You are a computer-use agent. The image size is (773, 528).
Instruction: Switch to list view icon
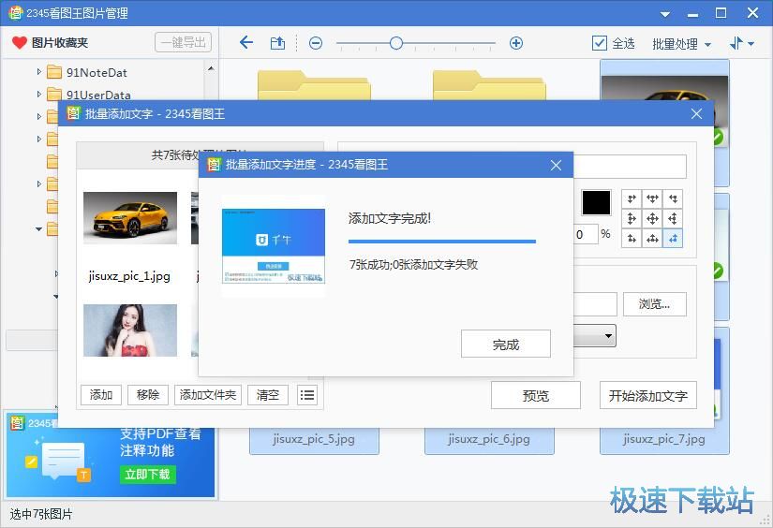[307, 394]
